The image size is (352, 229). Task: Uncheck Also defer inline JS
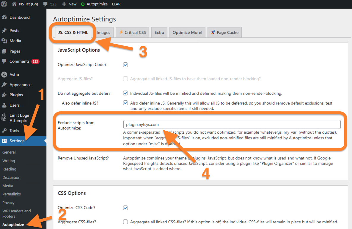125,103
